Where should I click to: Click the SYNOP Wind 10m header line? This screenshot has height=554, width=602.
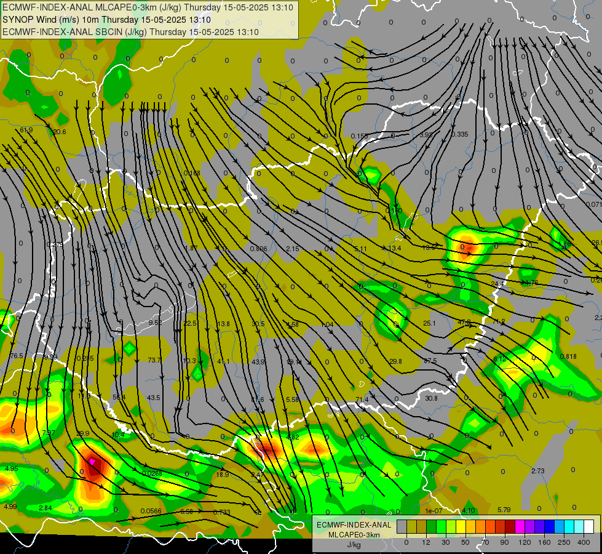click(x=107, y=20)
